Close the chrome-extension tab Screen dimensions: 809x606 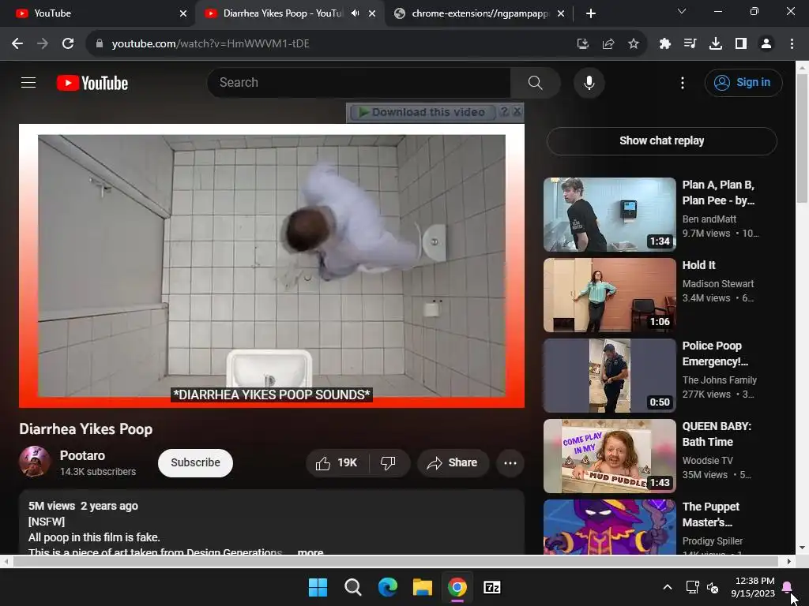click(x=561, y=13)
